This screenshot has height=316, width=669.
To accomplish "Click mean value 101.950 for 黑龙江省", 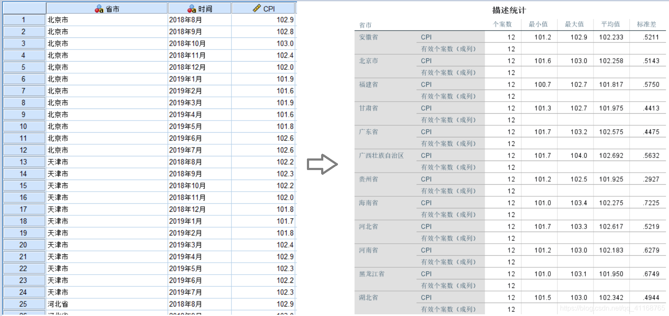I will 611,274.
